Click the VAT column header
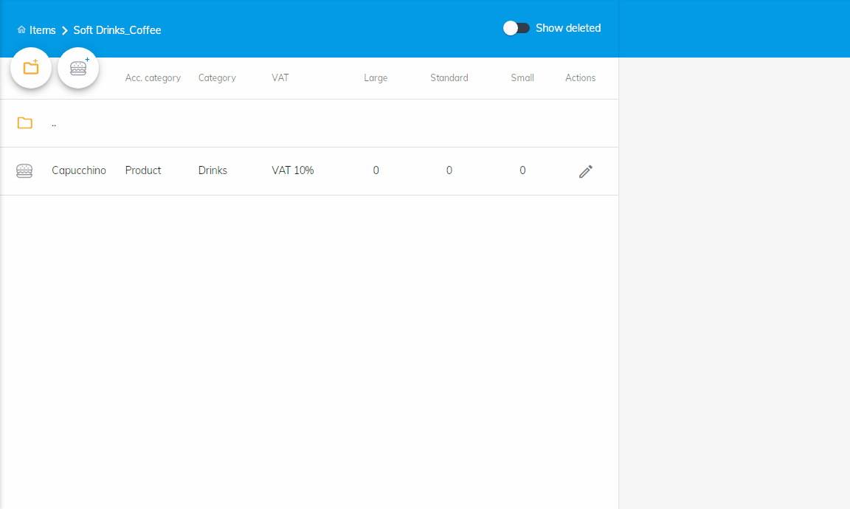Viewport: 850px width, 509px height. click(x=280, y=78)
